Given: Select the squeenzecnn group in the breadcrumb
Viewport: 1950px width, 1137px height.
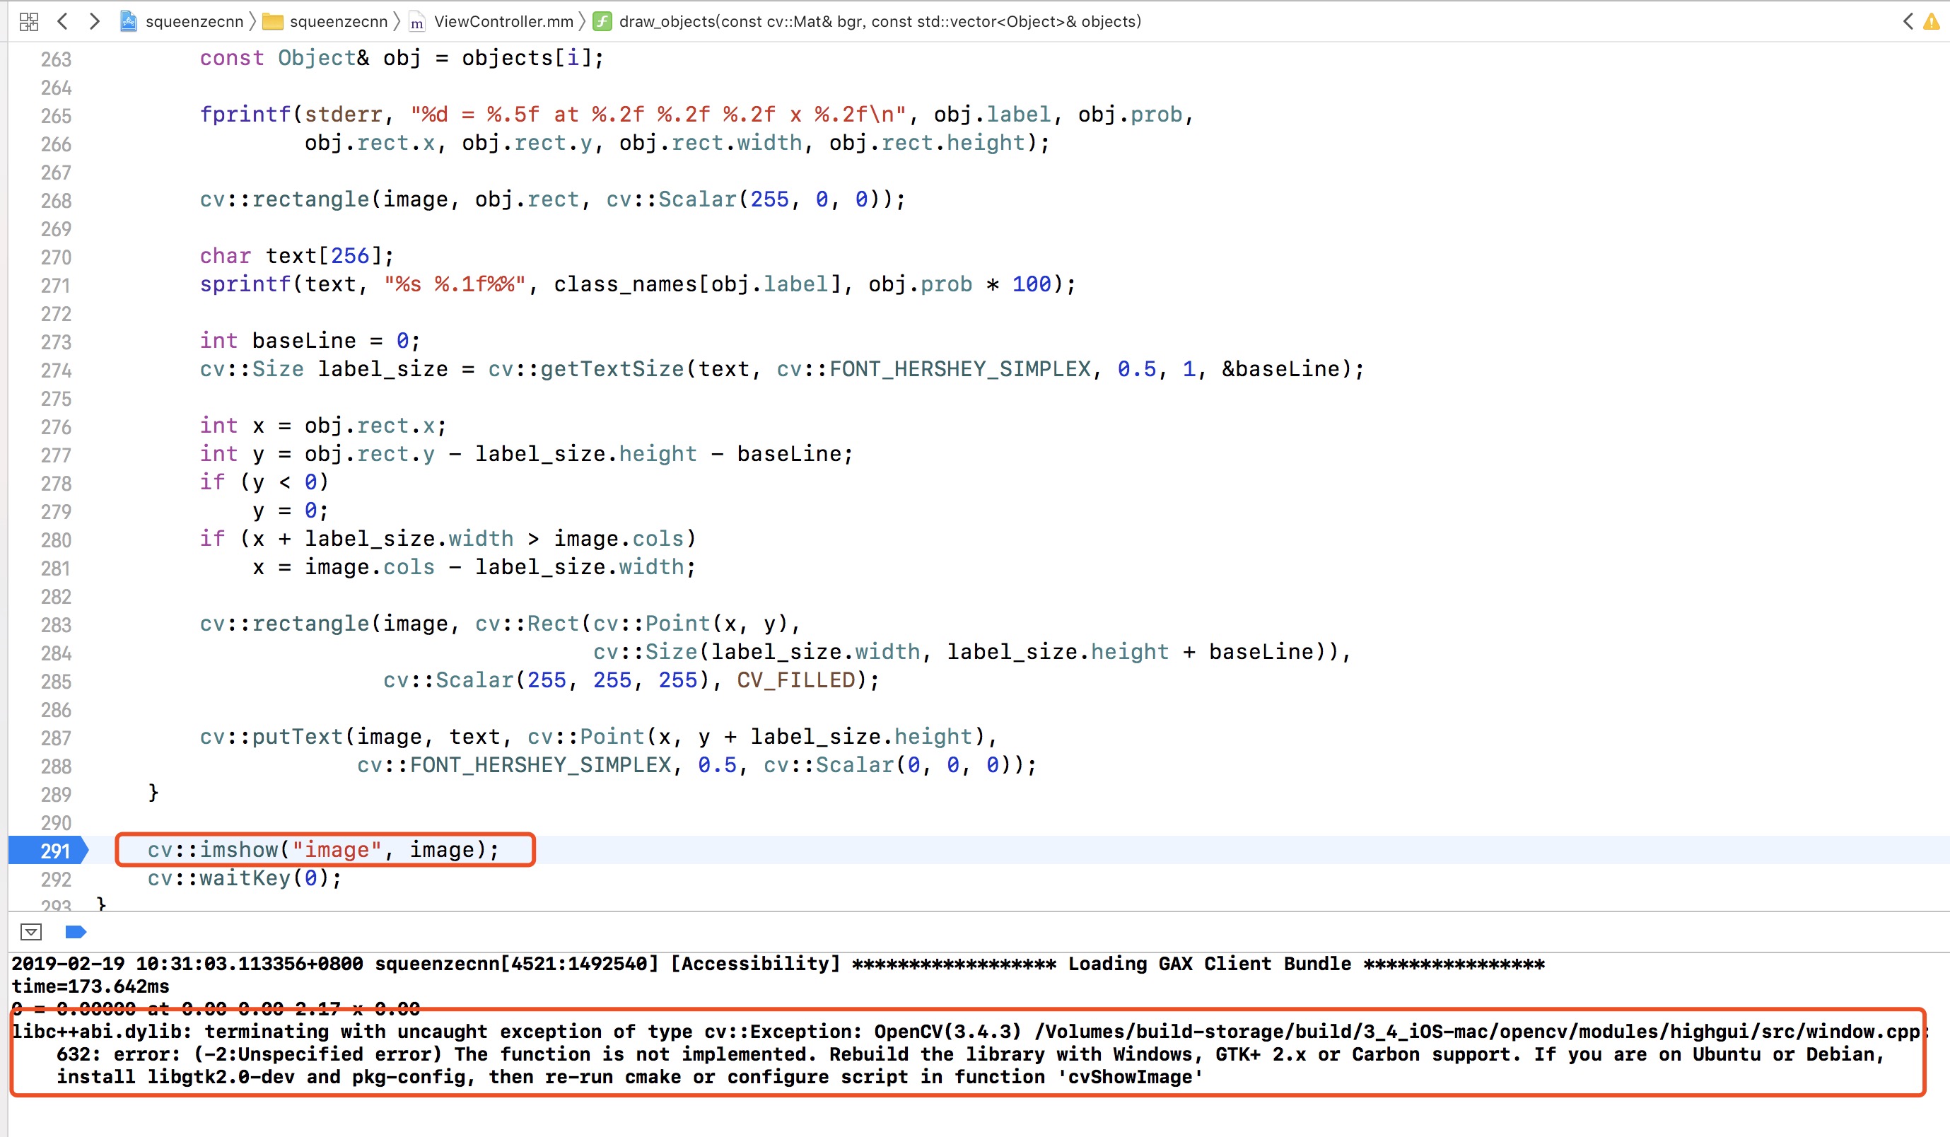Looking at the screenshot, I should 338,22.
